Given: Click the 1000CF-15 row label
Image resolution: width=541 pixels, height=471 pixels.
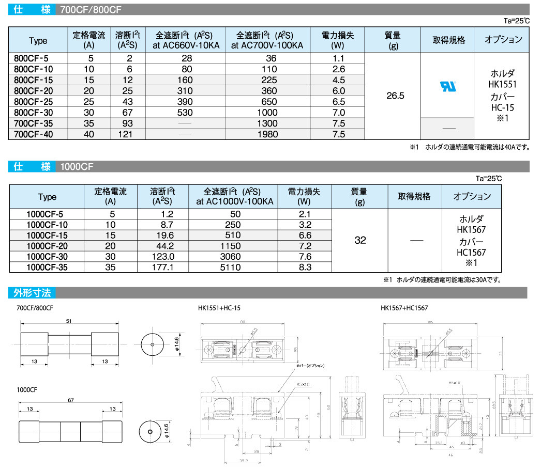Looking at the screenshot, I should coord(47,235).
